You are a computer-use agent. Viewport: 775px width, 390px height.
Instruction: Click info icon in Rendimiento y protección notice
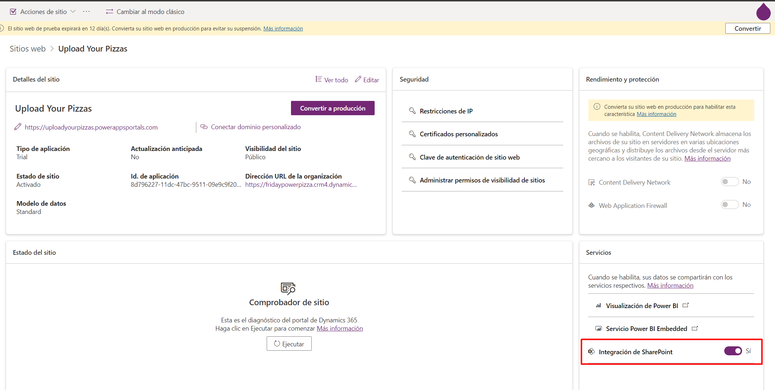click(x=597, y=107)
